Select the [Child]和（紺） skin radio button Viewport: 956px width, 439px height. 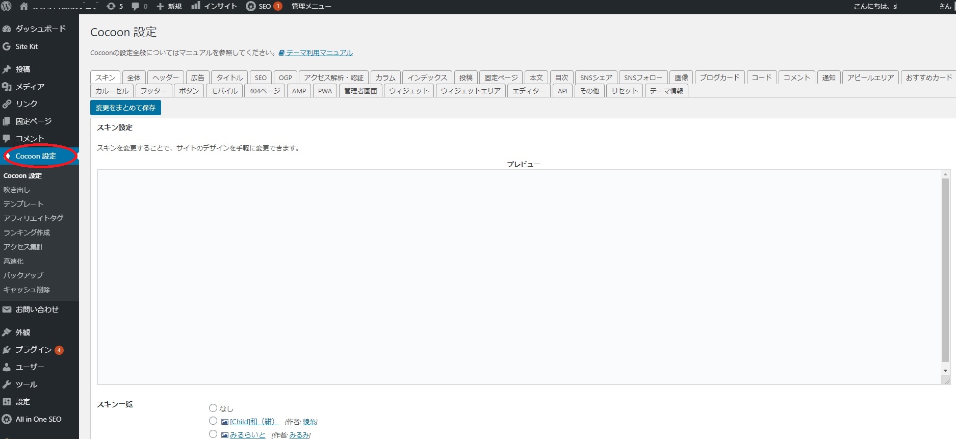click(x=213, y=421)
